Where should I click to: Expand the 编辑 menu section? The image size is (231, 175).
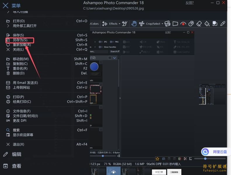(x=12, y=154)
